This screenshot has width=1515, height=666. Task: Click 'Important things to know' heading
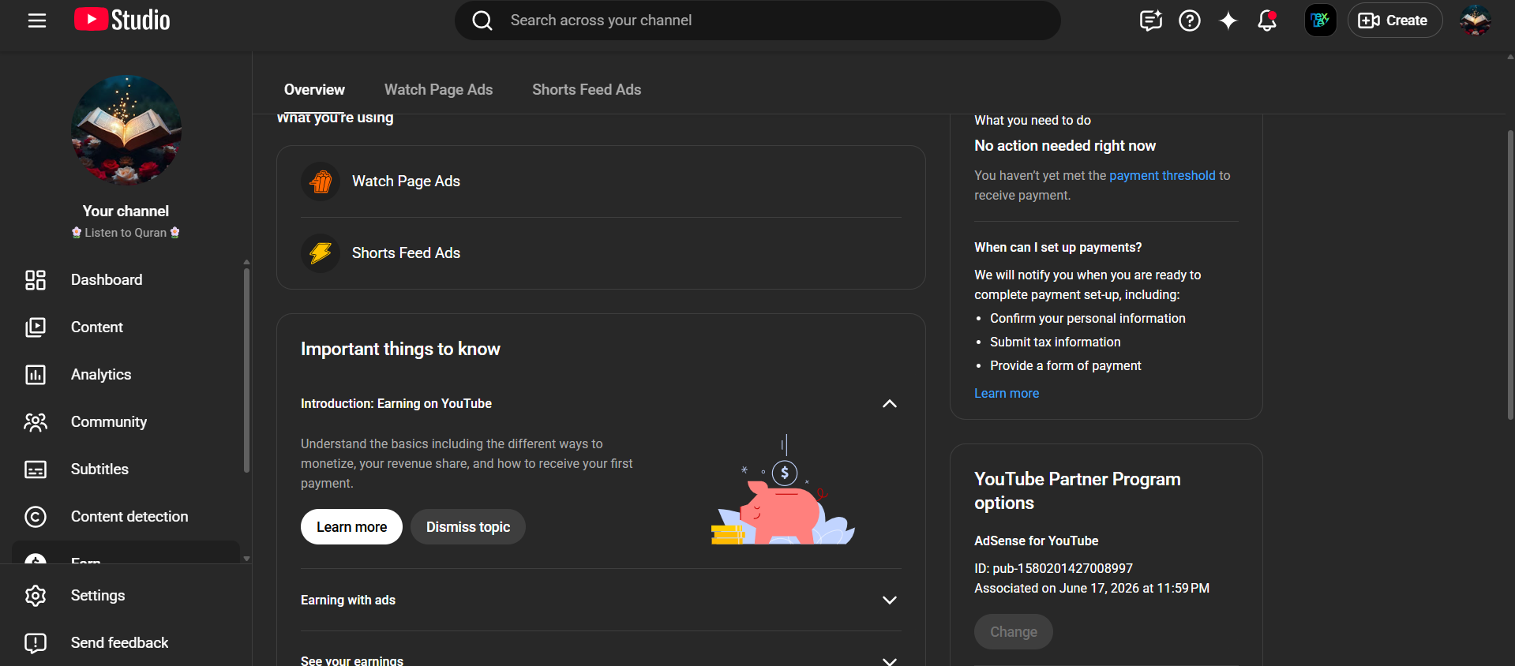pyautogui.click(x=400, y=350)
